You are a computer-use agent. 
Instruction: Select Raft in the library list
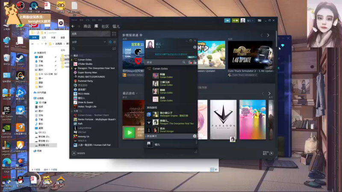coord(80,124)
